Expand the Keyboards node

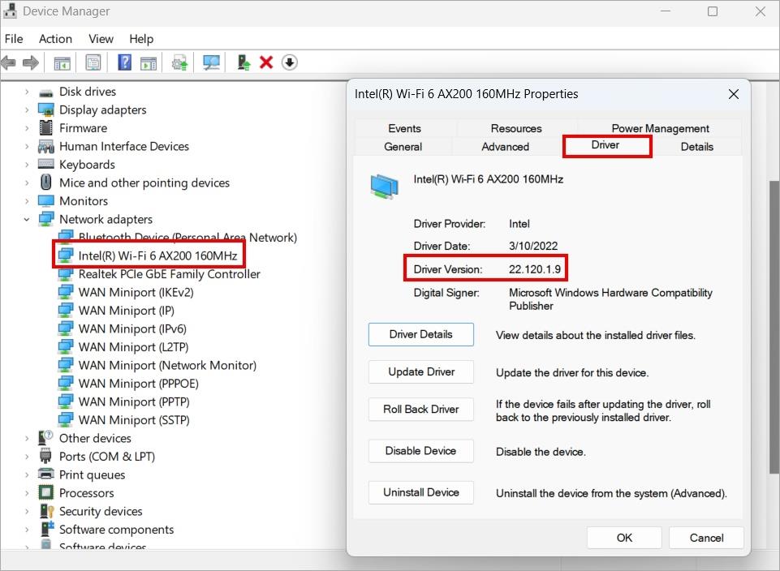click(27, 165)
